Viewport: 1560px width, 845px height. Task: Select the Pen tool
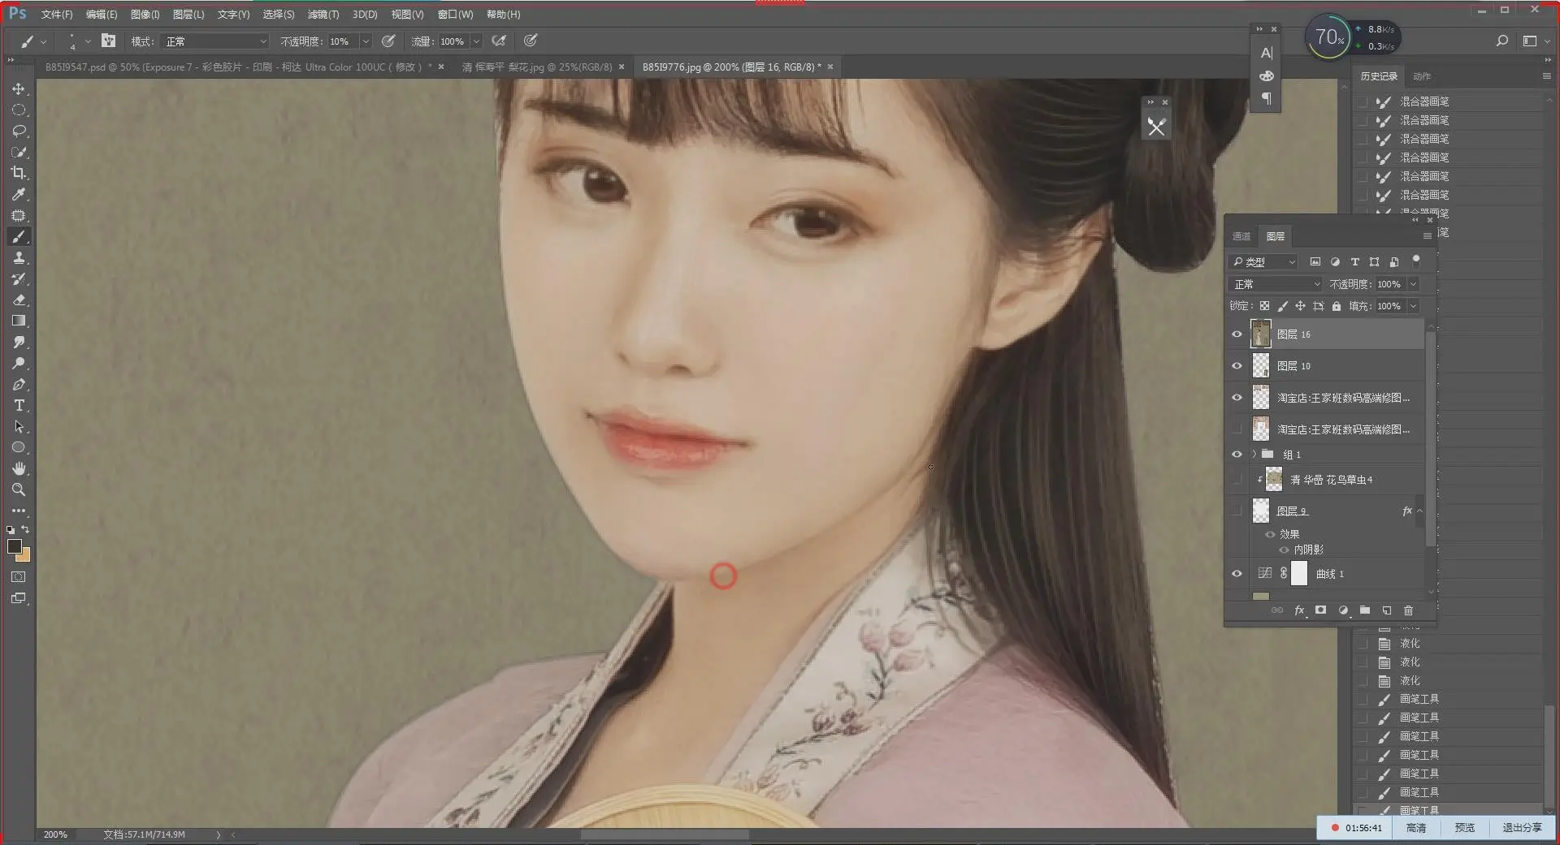(19, 384)
